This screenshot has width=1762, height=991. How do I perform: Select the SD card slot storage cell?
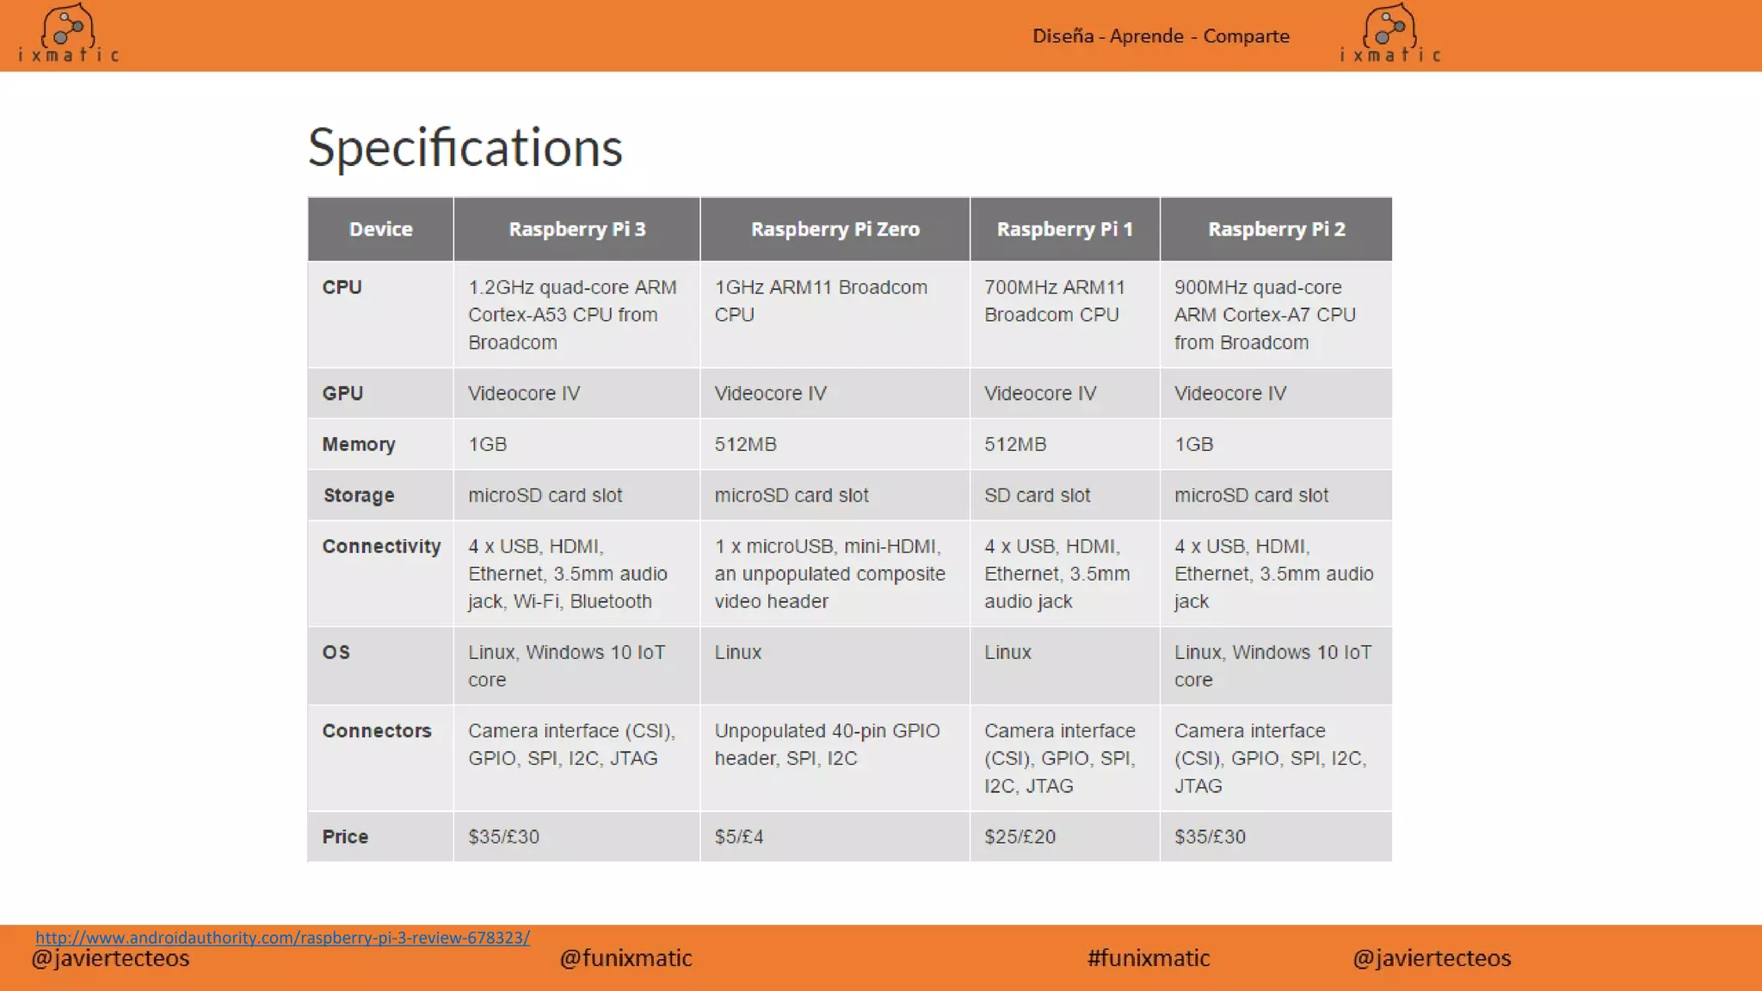[1037, 495]
